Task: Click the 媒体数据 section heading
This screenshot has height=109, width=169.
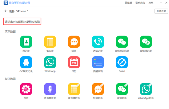Action: pyautogui.click(x=10, y=79)
